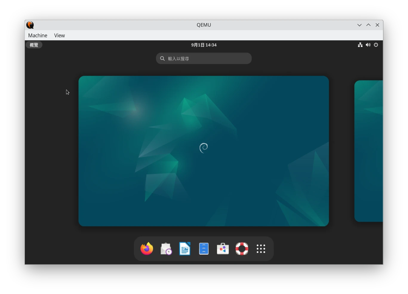
Task: Switch to the second workspace on right
Action: click(x=369, y=151)
